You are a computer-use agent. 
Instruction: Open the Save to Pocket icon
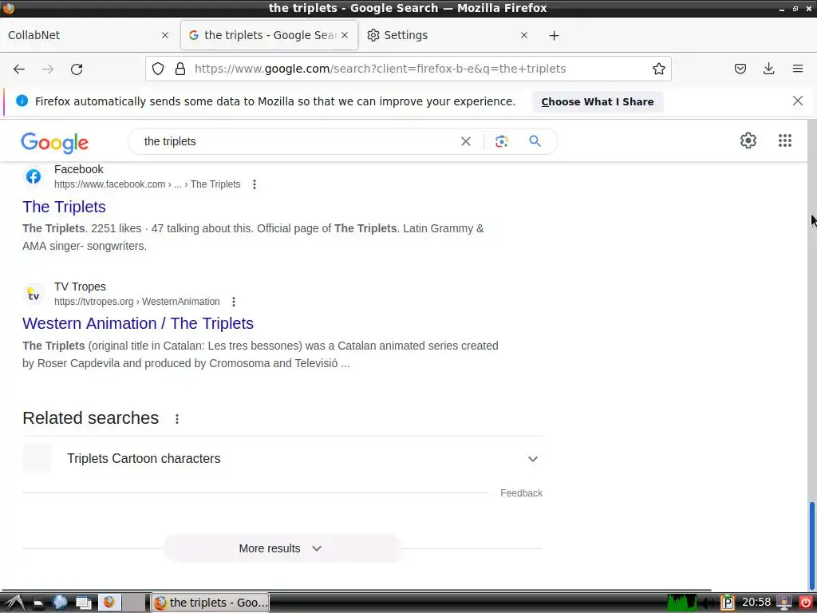[x=740, y=69]
